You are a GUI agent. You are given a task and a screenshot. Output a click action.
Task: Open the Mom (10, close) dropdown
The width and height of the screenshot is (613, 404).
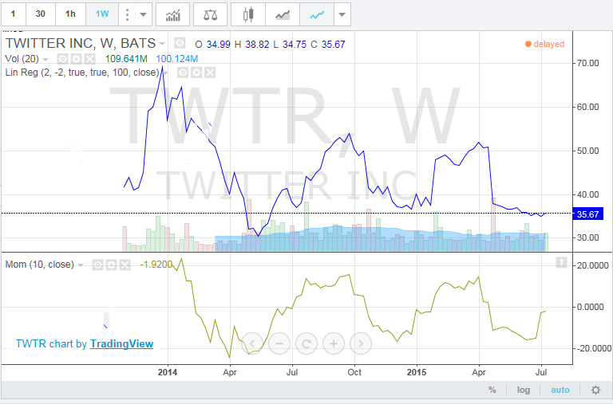(x=81, y=265)
